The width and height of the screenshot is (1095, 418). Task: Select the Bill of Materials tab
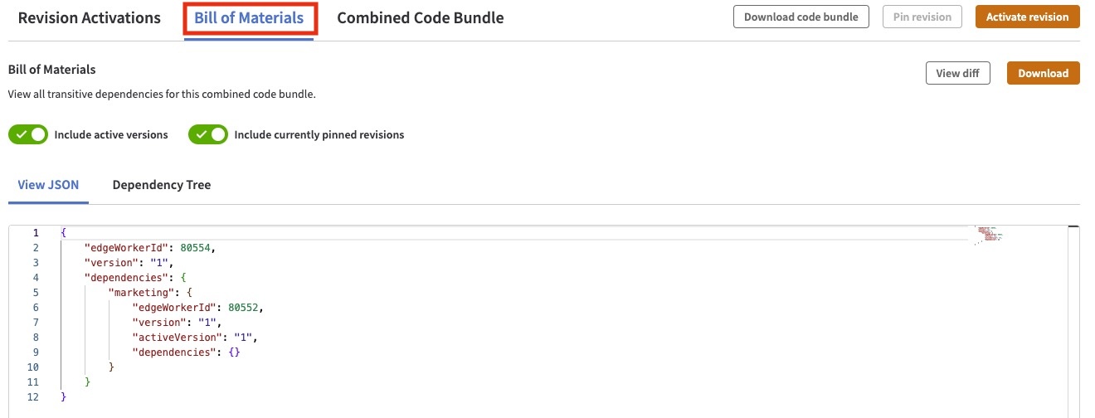tap(249, 17)
